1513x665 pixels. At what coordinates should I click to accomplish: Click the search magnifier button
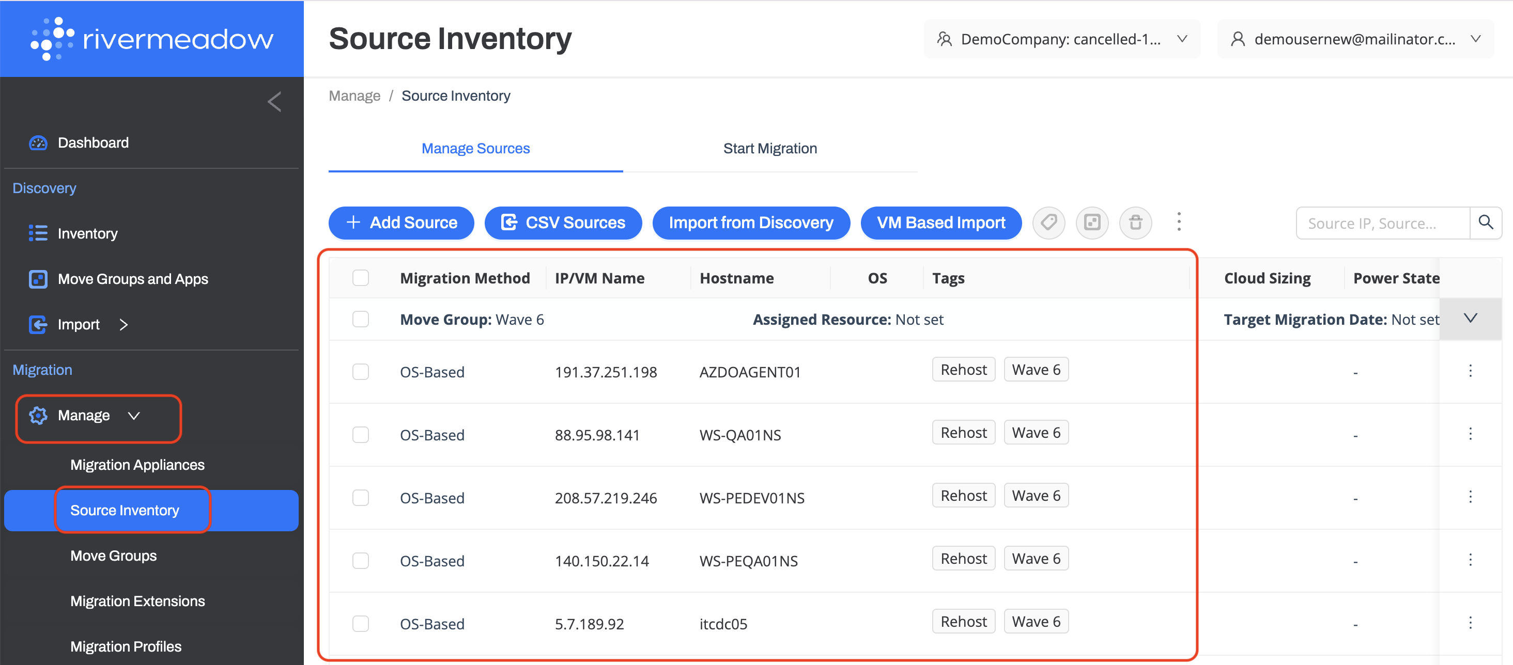(x=1486, y=223)
